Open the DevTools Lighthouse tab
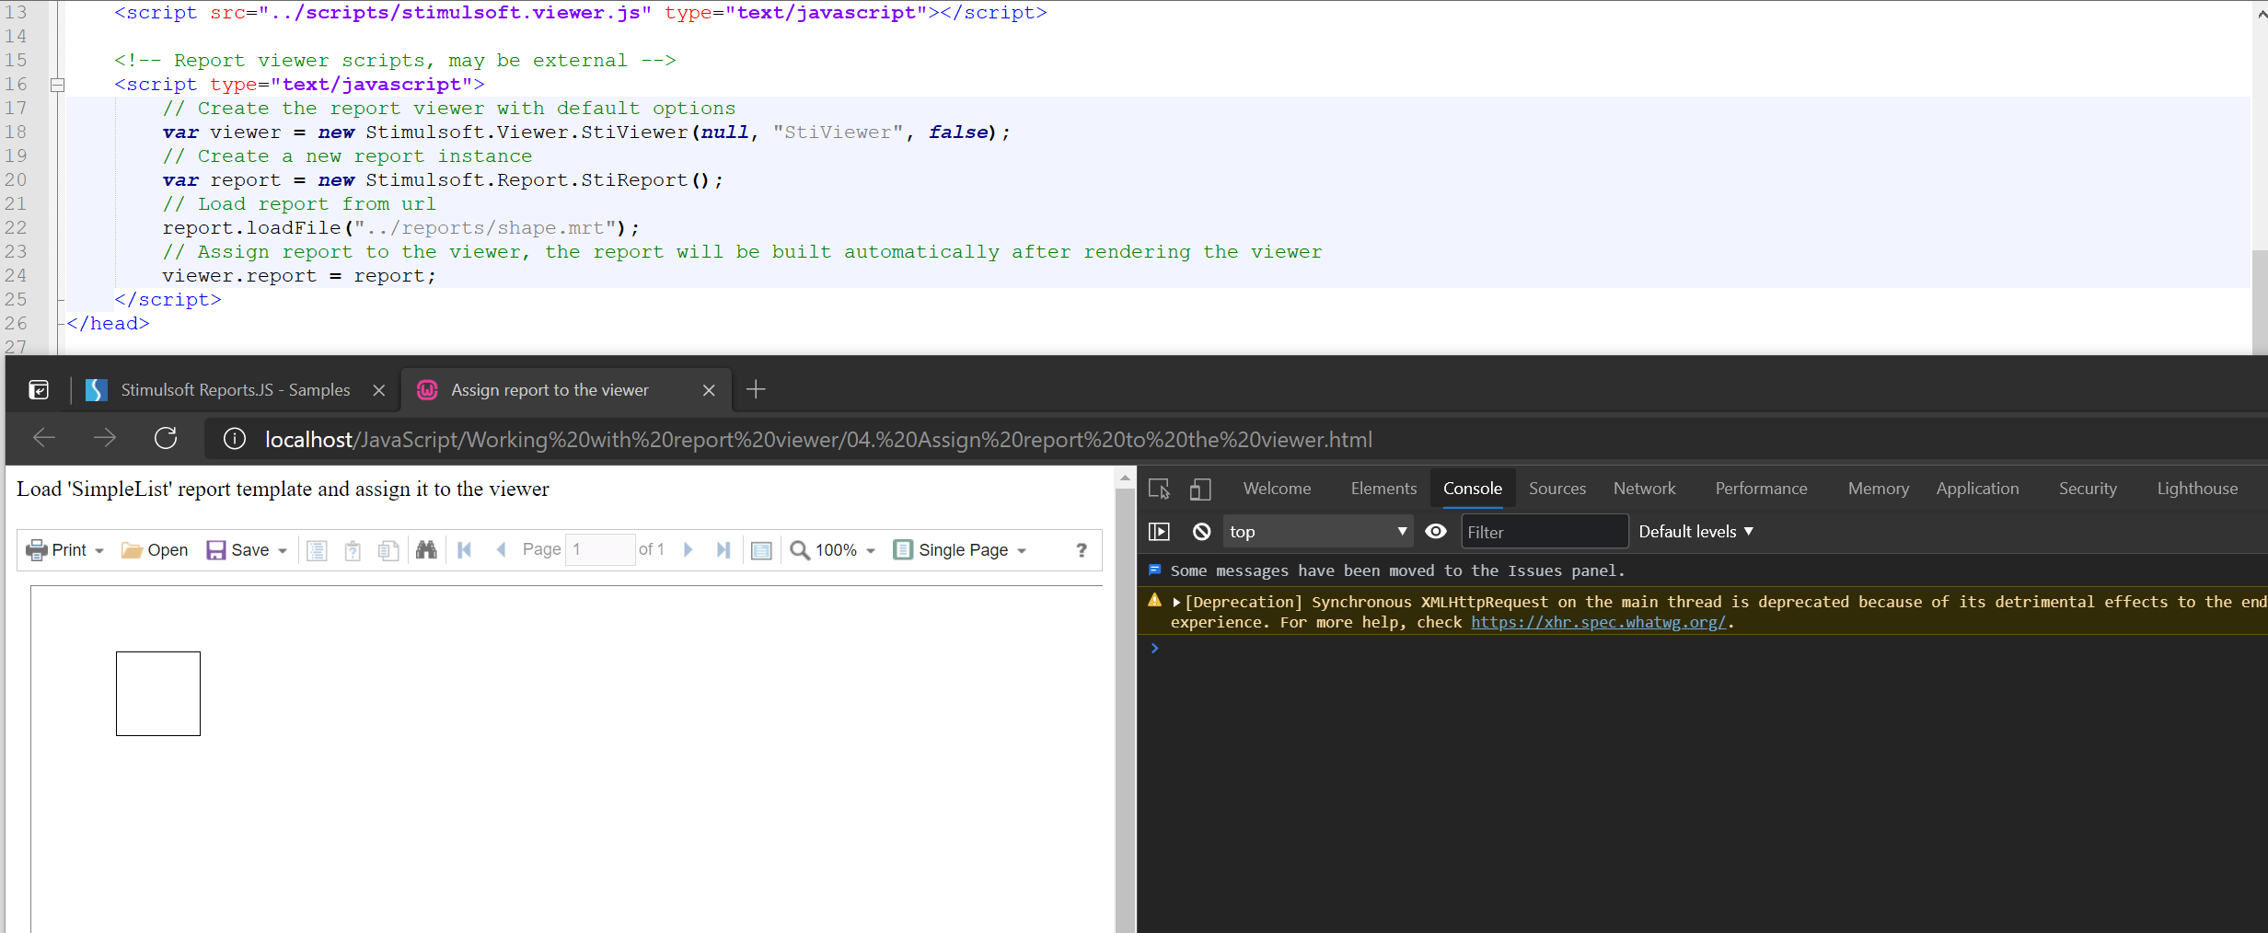 pos(2197,489)
